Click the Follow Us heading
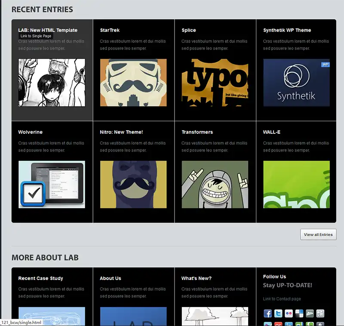The image size is (344, 326). click(274, 277)
